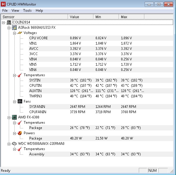The image size is (176, 175).
Task: Select the VIN5 sensor row
Action: (x=101, y=64)
